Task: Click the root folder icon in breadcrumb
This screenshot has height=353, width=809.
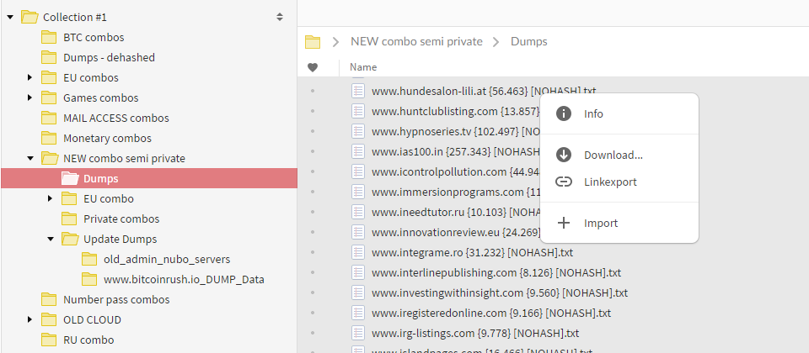Action: coord(313,42)
